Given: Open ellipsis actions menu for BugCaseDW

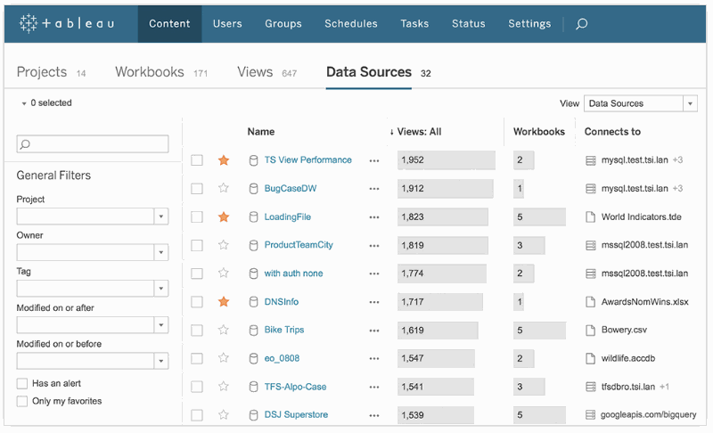Looking at the screenshot, I should tap(374, 189).
